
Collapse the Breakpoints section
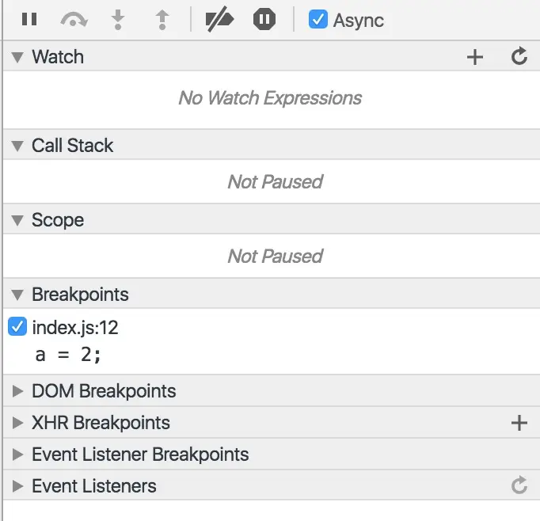coord(18,295)
